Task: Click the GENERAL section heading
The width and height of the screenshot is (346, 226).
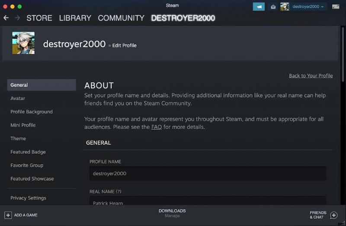Action: [99, 143]
